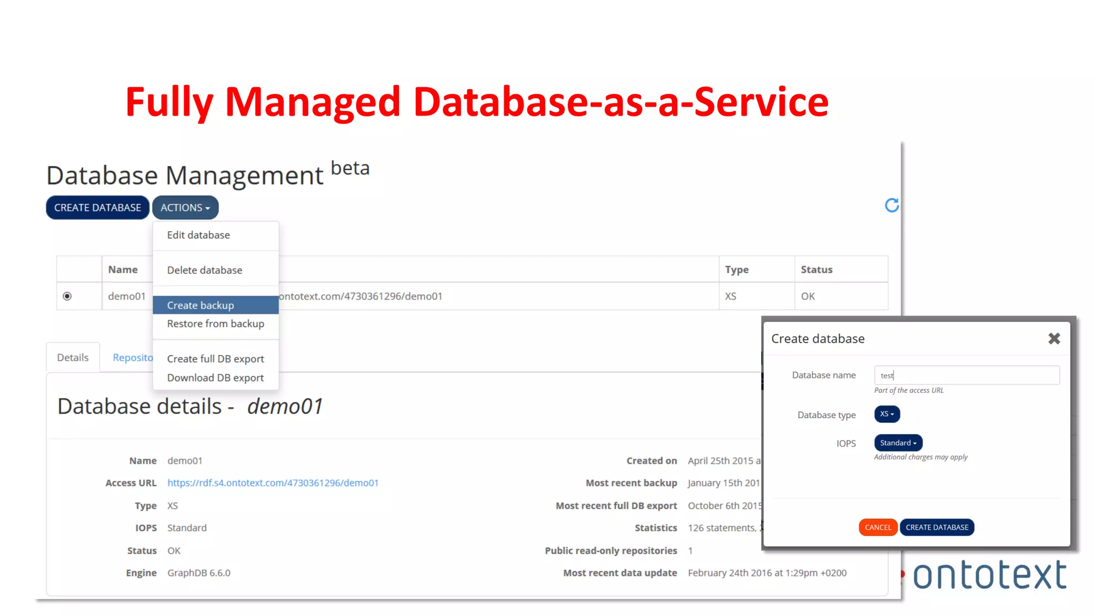Click the Standard IOPS details value
This screenshot has width=1094, height=615.
click(x=187, y=528)
